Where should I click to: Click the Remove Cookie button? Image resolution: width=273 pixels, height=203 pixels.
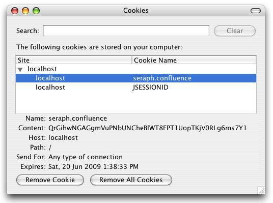click(50, 180)
